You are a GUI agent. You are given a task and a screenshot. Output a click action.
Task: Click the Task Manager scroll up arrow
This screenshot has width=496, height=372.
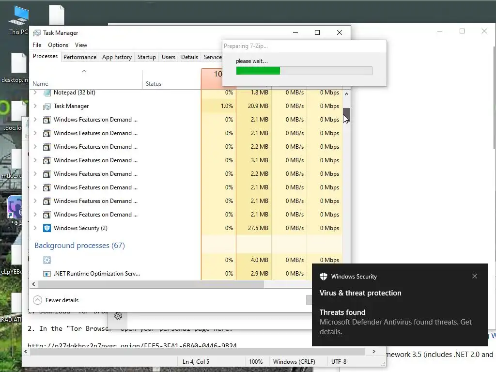(x=346, y=94)
